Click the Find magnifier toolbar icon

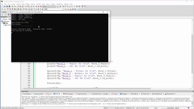(26, 6)
